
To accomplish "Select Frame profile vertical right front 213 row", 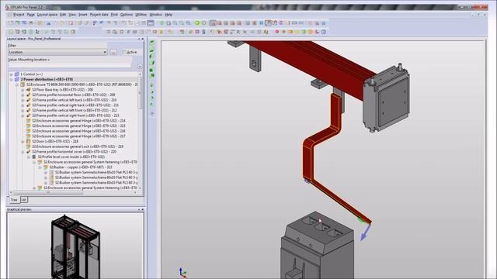I will [75, 115].
